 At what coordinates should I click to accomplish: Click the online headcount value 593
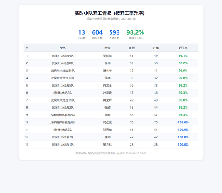(115, 32)
